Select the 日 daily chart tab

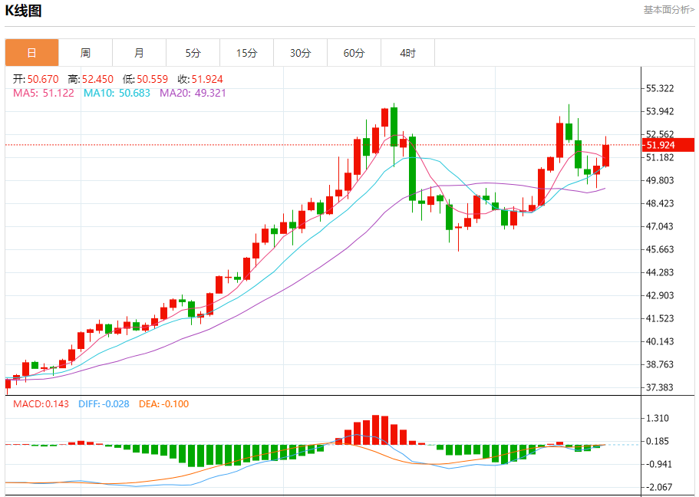(31, 53)
